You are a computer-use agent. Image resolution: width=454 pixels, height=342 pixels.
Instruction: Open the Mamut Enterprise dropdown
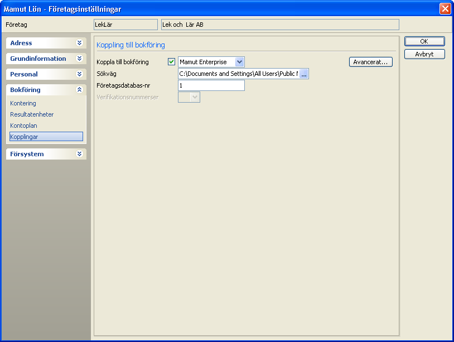pyautogui.click(x=239, y=62)
